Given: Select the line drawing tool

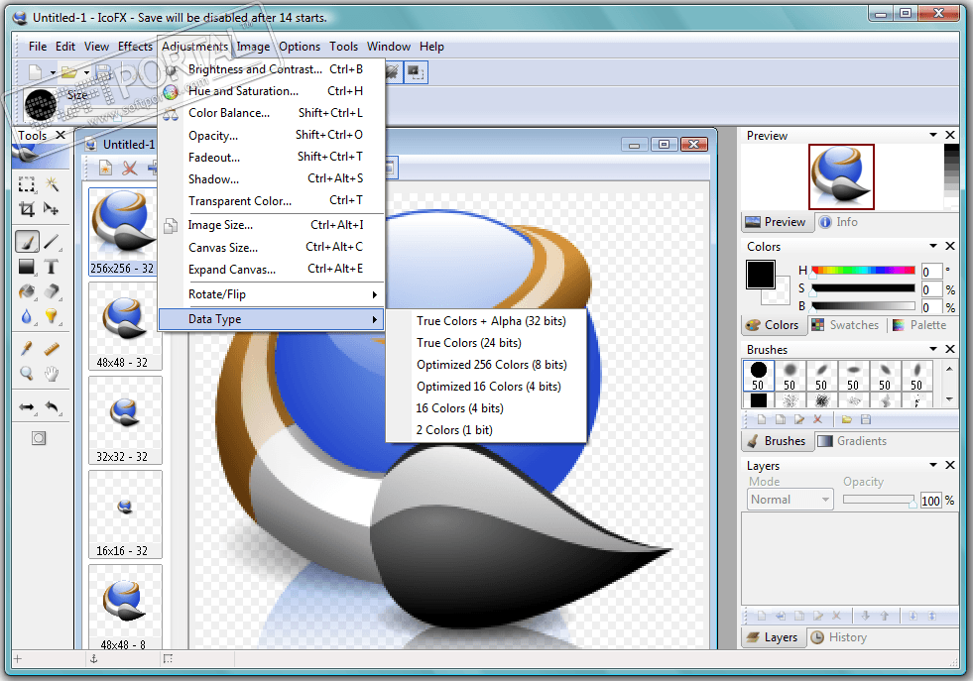Looking at the screenshot, I should coord(52,241).
